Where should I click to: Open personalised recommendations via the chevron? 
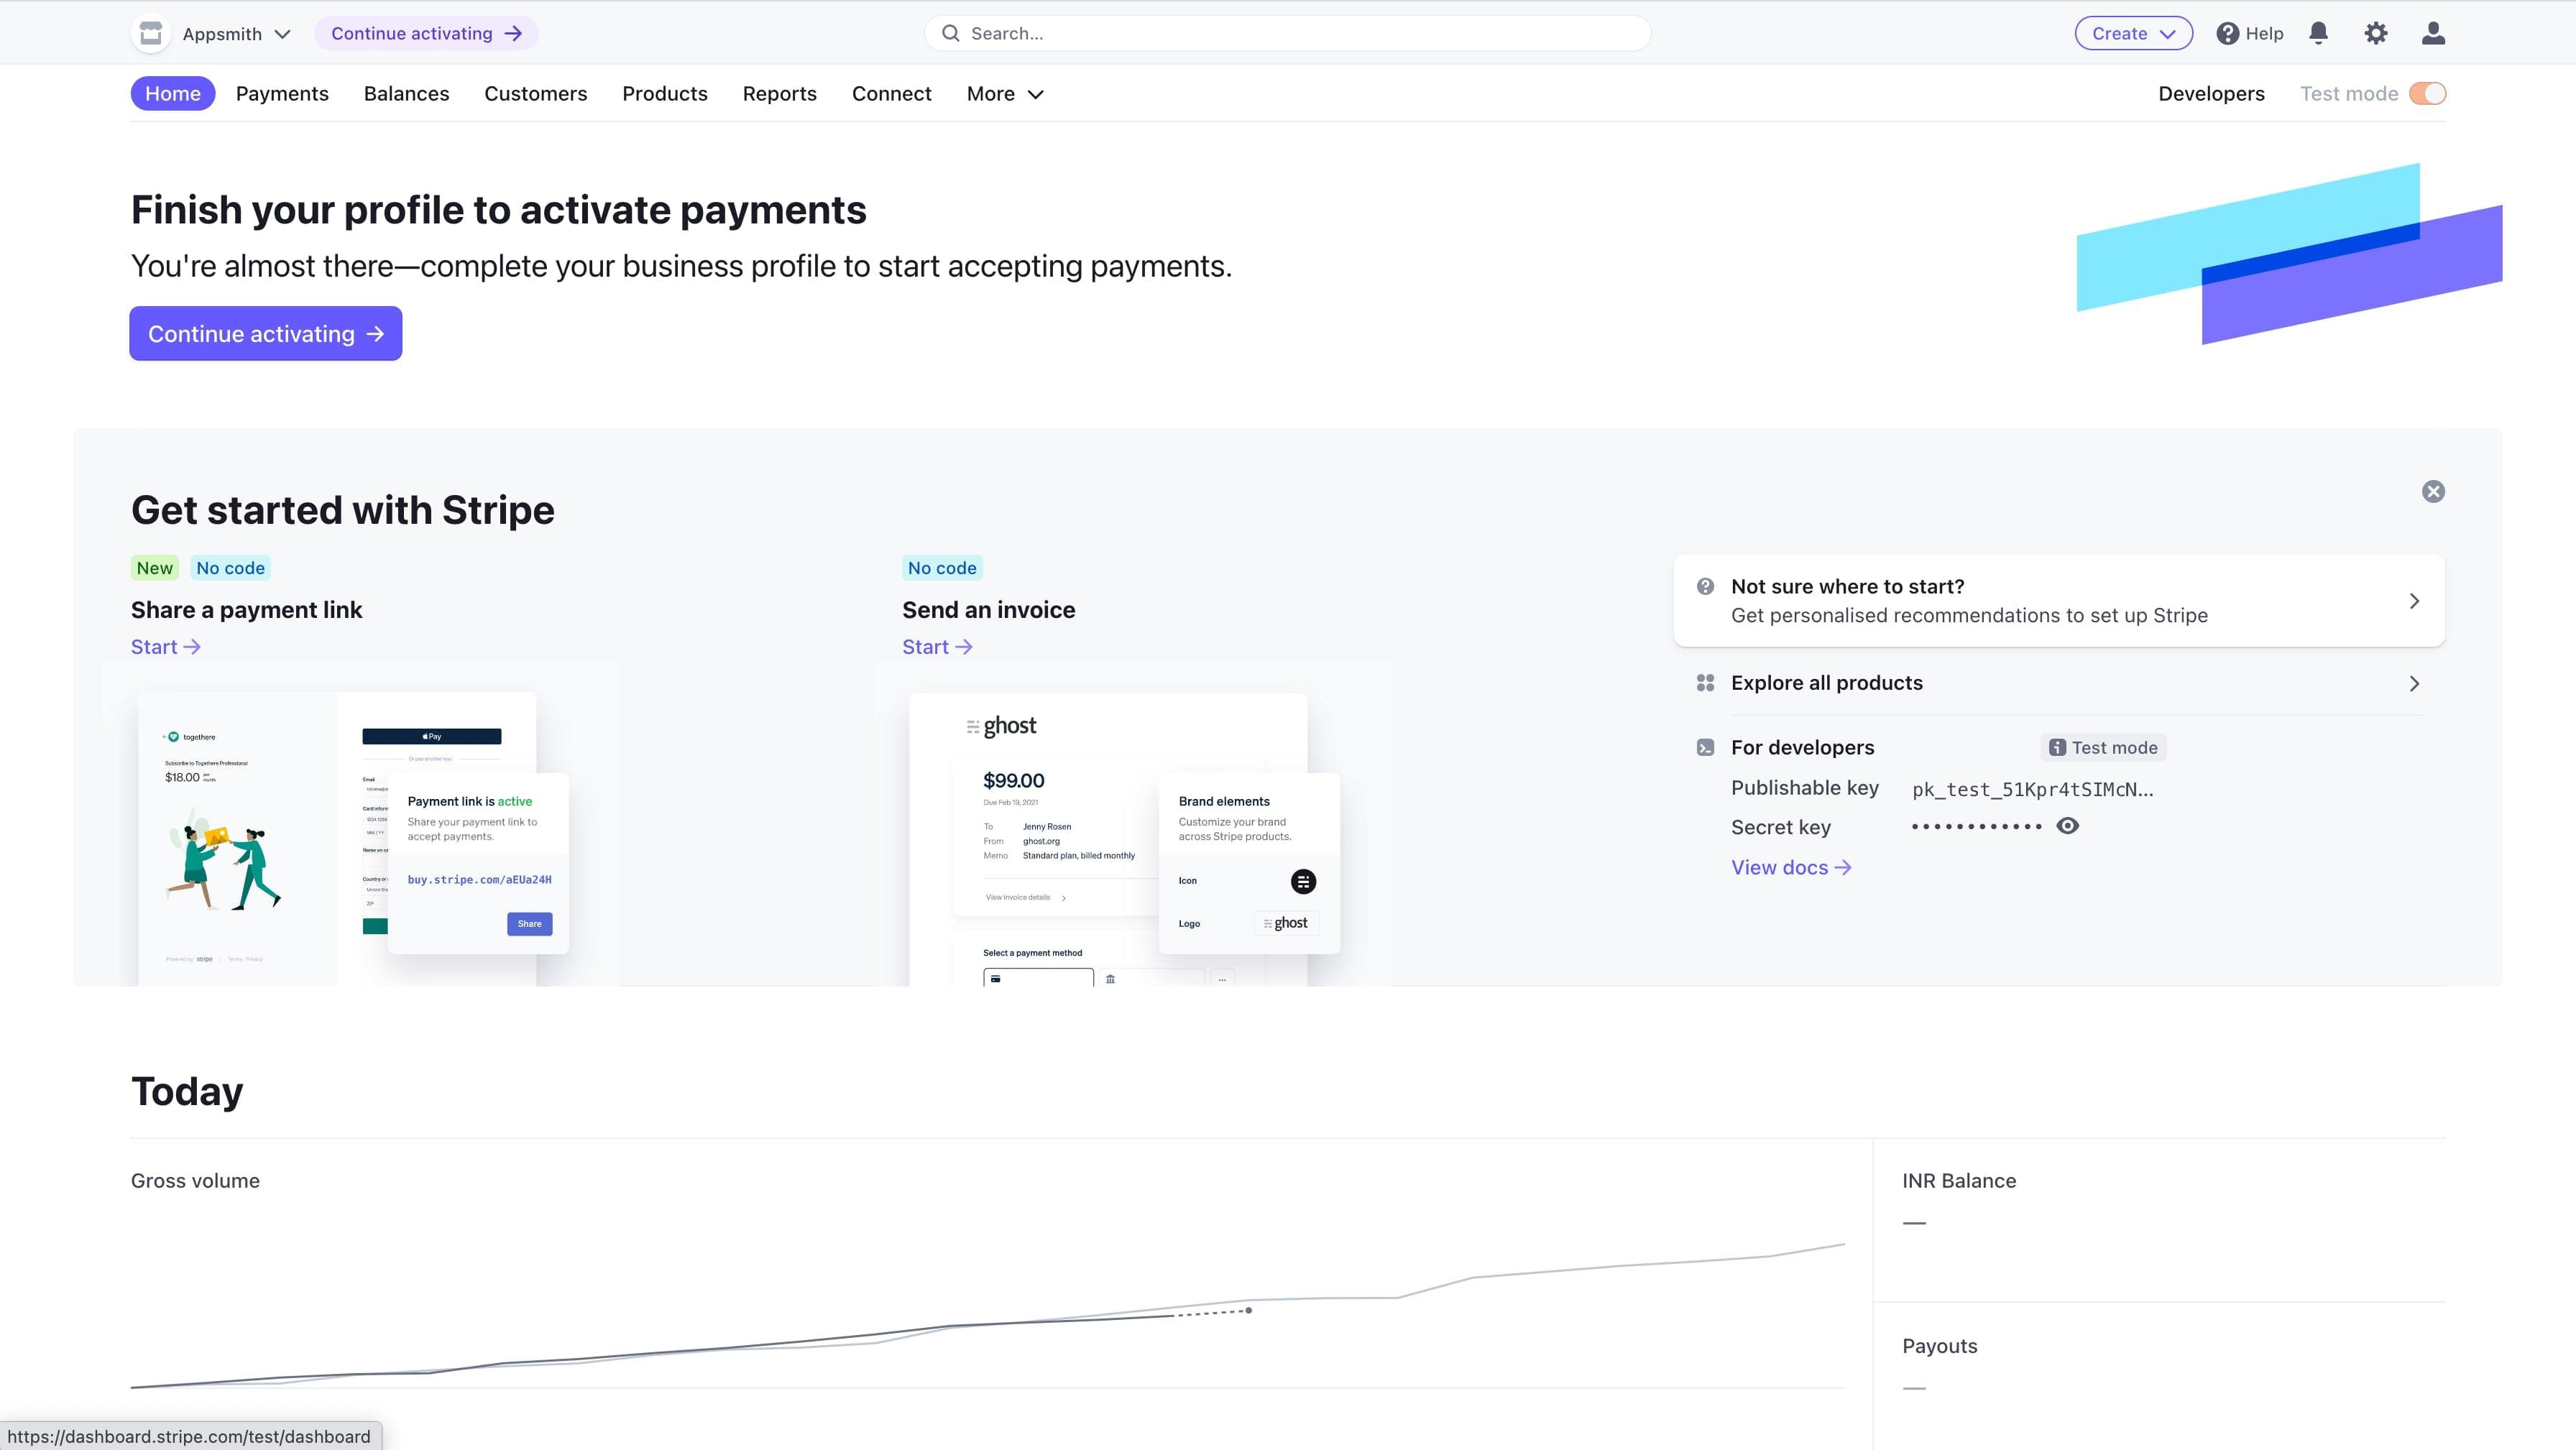click(2415, 600)
